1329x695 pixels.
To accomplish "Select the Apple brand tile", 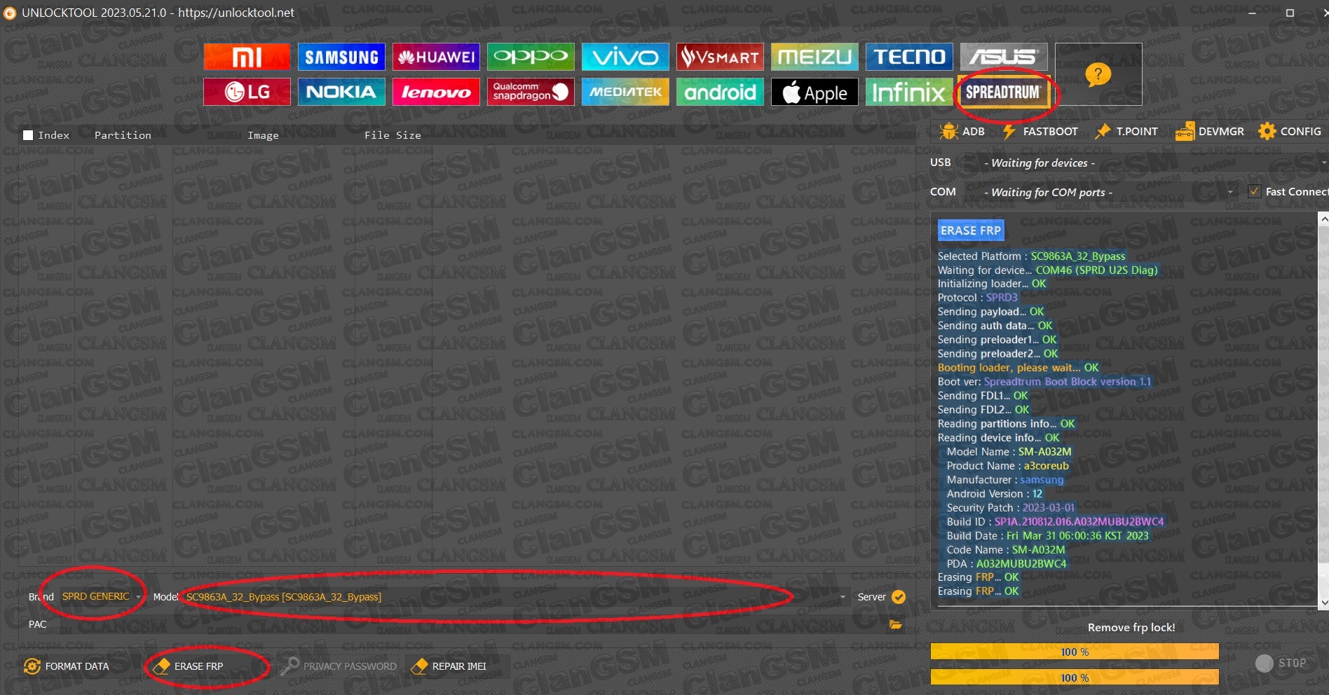I will point(815,92).
